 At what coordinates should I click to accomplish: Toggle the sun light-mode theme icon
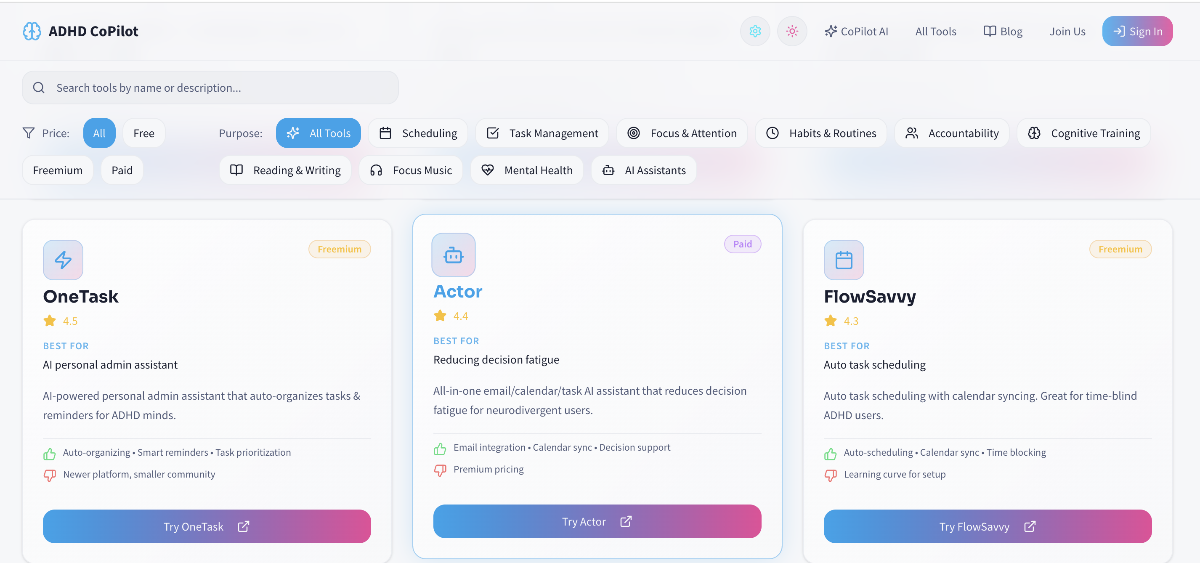pyautogui.click(x=792, y=31)
